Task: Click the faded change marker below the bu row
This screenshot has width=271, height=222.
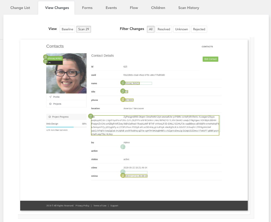Action: click(x=123, y=147)
